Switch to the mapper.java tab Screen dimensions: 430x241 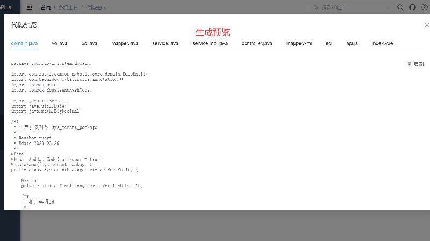[x=125, y=43]
